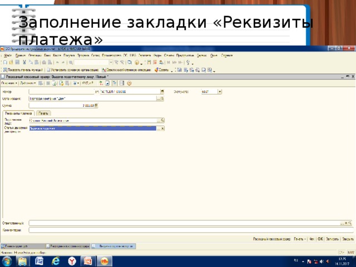Screen dimensions: 356x267
Task: Open the Calendar icon in main toolbar
Action: 155,62
